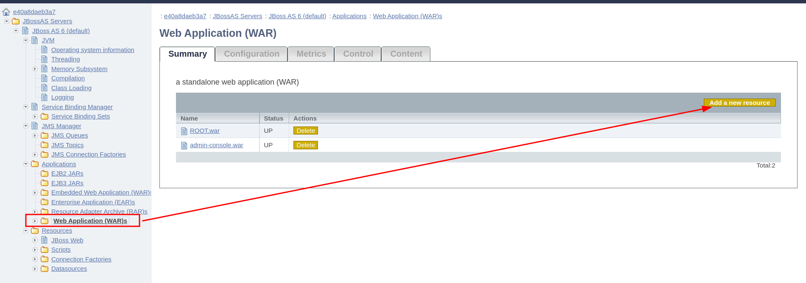This screenshot has height=283, width=806.
Task: Click JBoss AS 6 (default) breadcrumb link
Action: [x=297, y=16]
